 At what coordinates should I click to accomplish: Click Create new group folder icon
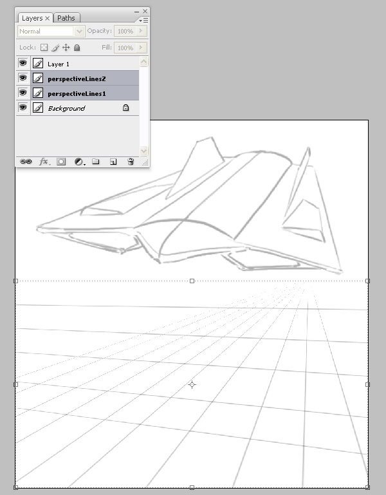click(x=96, y=162)
